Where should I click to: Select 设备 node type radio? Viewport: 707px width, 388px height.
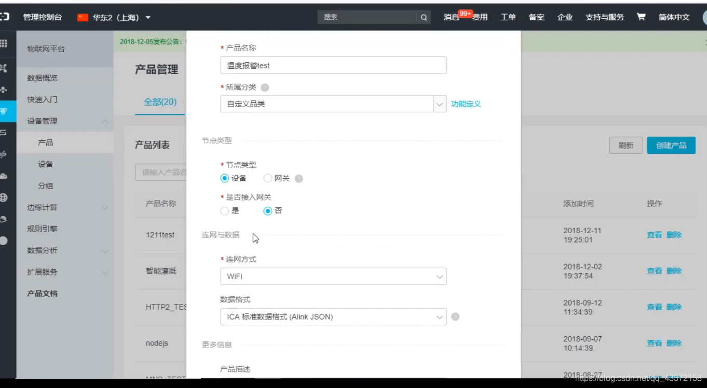tap(224, 178)
